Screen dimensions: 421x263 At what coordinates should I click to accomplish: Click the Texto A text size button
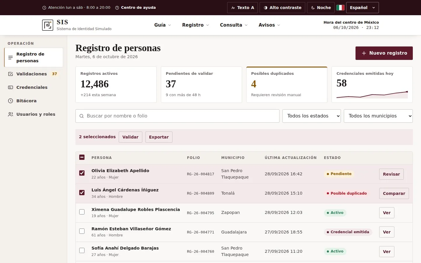pos(242,8)
